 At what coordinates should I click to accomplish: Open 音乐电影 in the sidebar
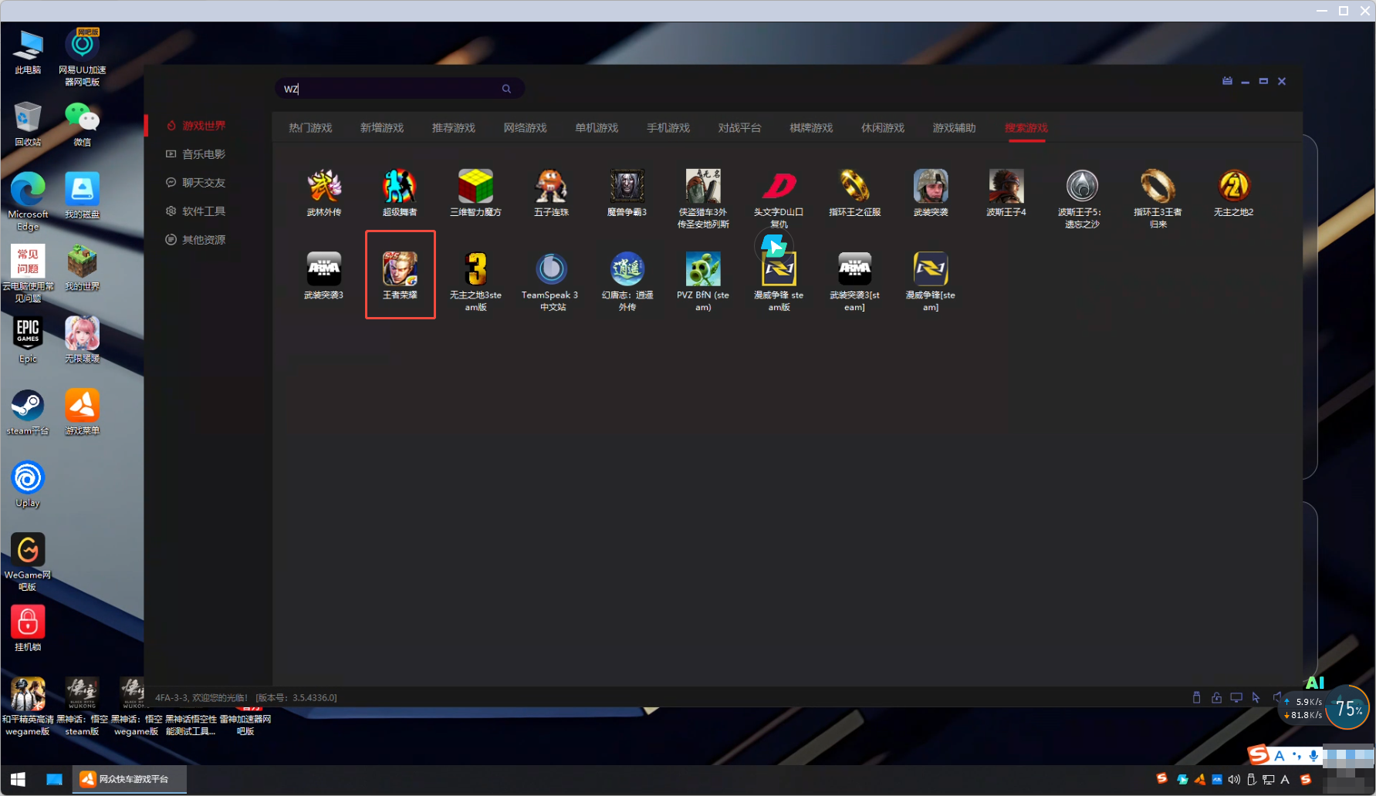197,154
